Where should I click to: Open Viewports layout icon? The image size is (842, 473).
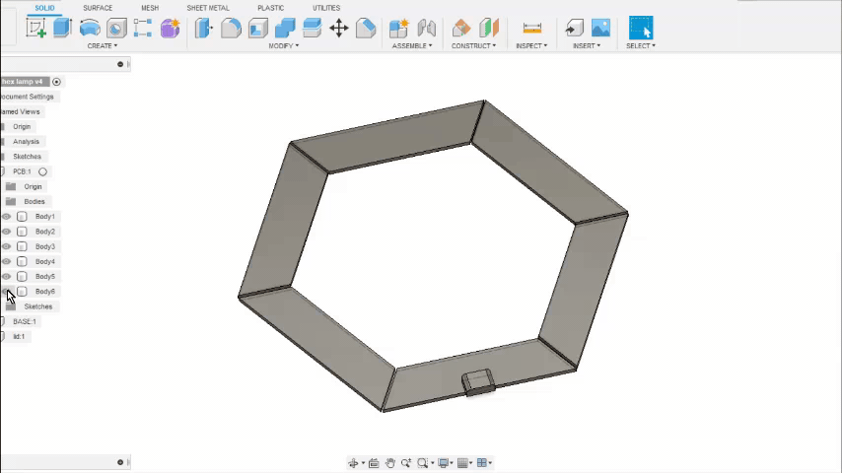click(x=482, y=463)
